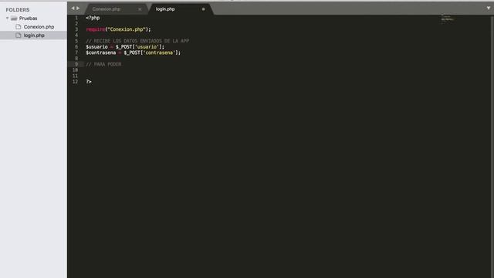The width and height of the screenshot is (494, 278).
Task: Open the tab list dropdown arrow
Action: [x=489, y=8]
